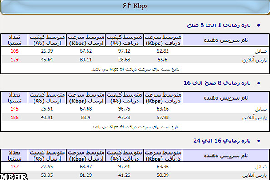270x180 pixels.
Task: Click the footnote under the first table
Action: coord(135,69)
